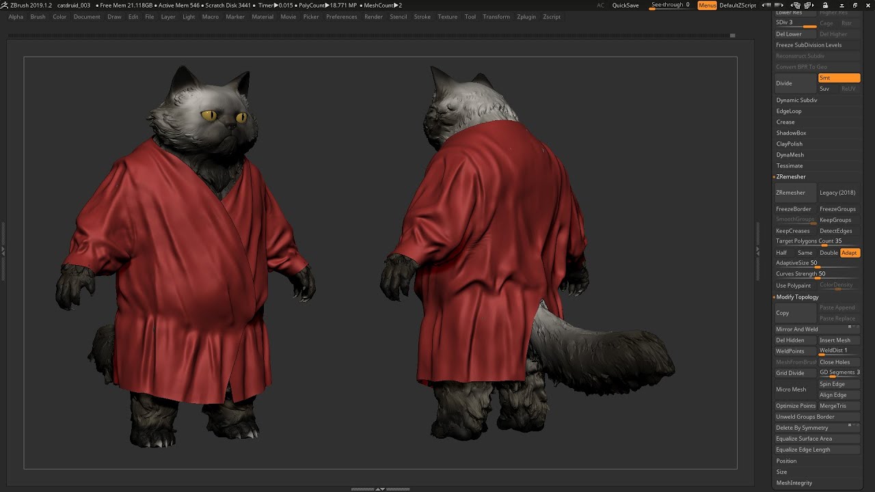Click the Curves Strength slider
This screenshot has width=875, height=492.
pos(817,275)
